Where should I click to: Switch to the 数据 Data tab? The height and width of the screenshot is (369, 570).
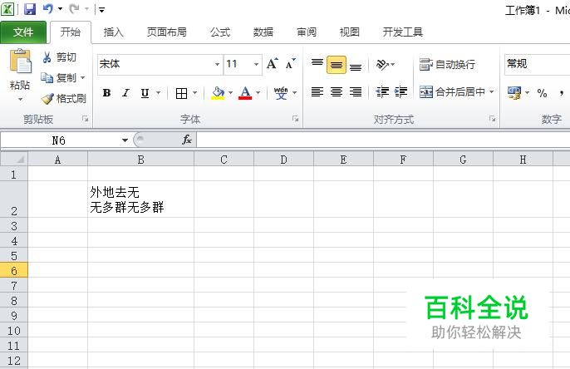263,32
